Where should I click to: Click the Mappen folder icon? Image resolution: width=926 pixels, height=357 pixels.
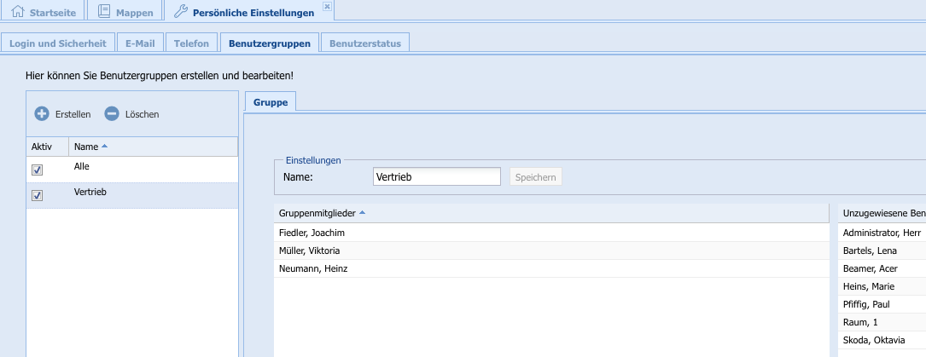pyautogui.click(x=104, y=12)
